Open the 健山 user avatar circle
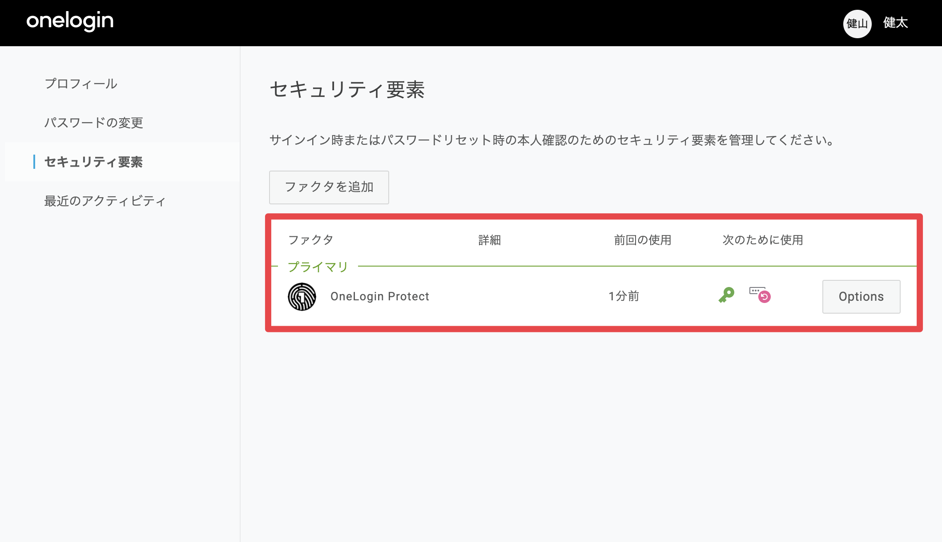942x542 pixels. (x=857, y=24)
